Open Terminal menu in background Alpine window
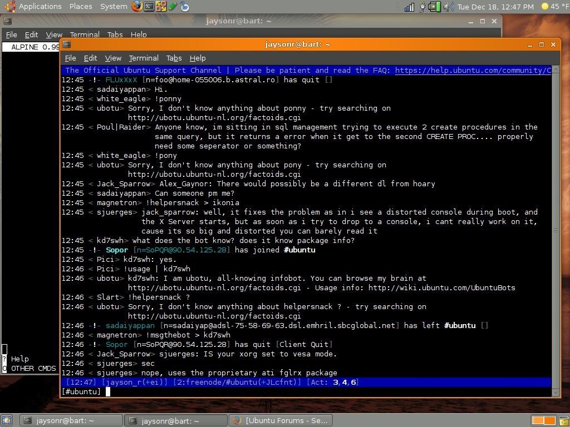This screenshot has width=570, height=427. (x=85, y=34)
